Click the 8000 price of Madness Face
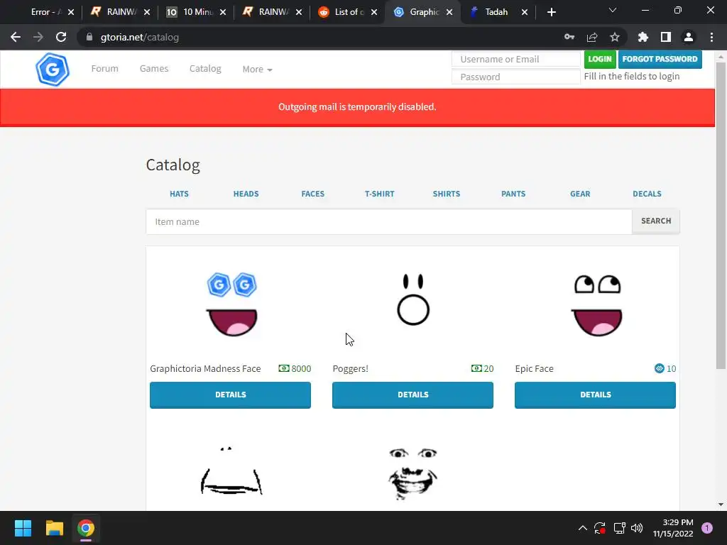 (295, 368)
